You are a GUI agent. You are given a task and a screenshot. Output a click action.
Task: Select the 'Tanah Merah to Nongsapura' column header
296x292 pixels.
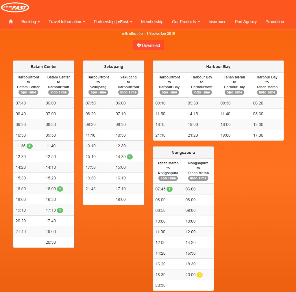(168, 168)
